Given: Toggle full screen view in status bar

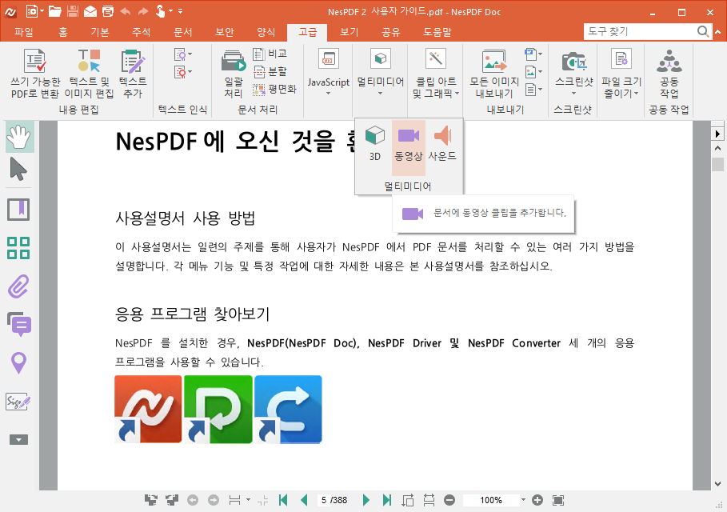Looking at the screenshot, I should [558, 500].
